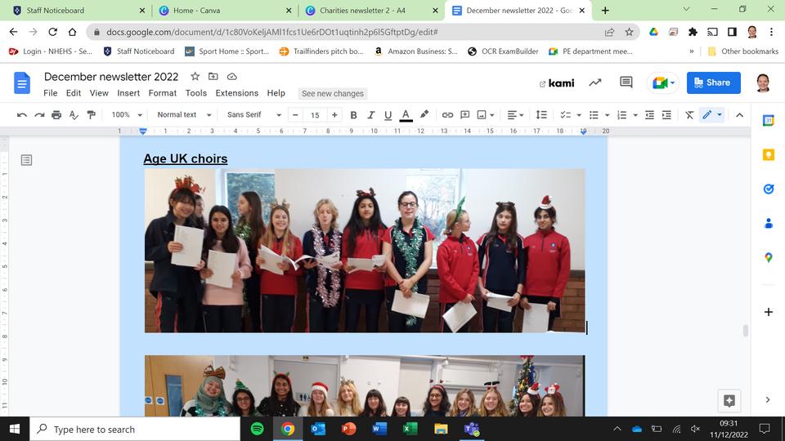
Task: Increase the font size
Action: click(x=334, y=115)
